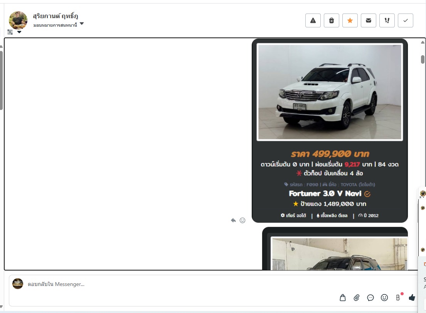Viewport: 426px width, 313px height.
Task: Open the emoji picker in reply bar
Action: pos(384,298)
